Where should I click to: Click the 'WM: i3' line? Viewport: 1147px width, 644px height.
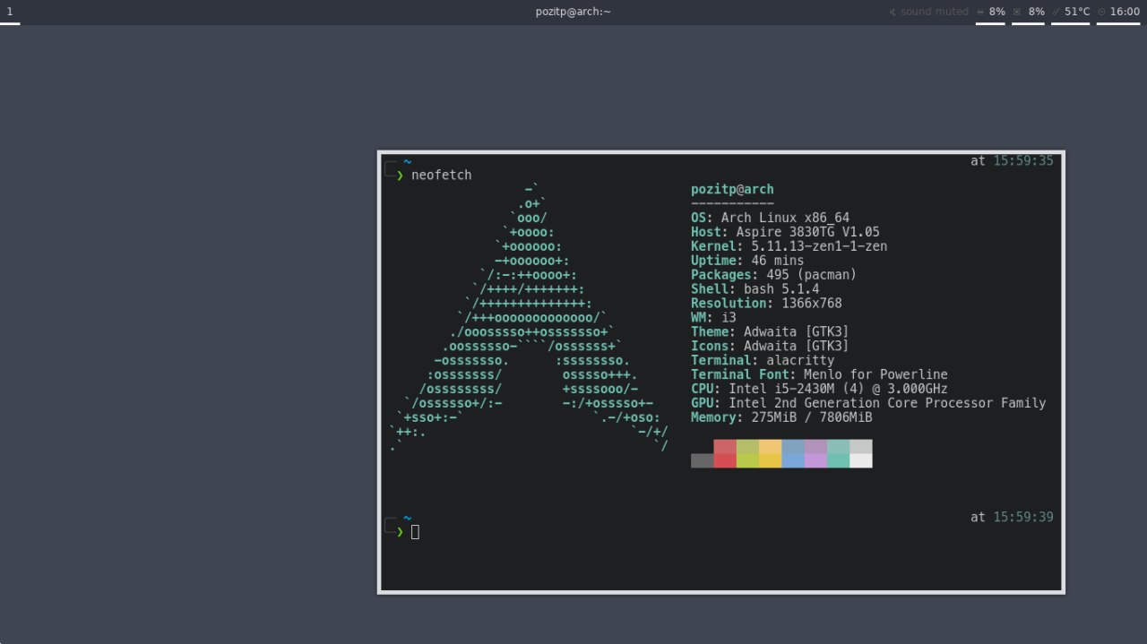click(x=713, y=318)
